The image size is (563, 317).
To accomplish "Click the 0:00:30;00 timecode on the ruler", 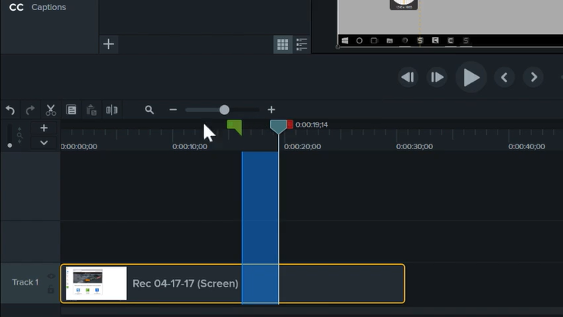I will [x=414, y=147].
